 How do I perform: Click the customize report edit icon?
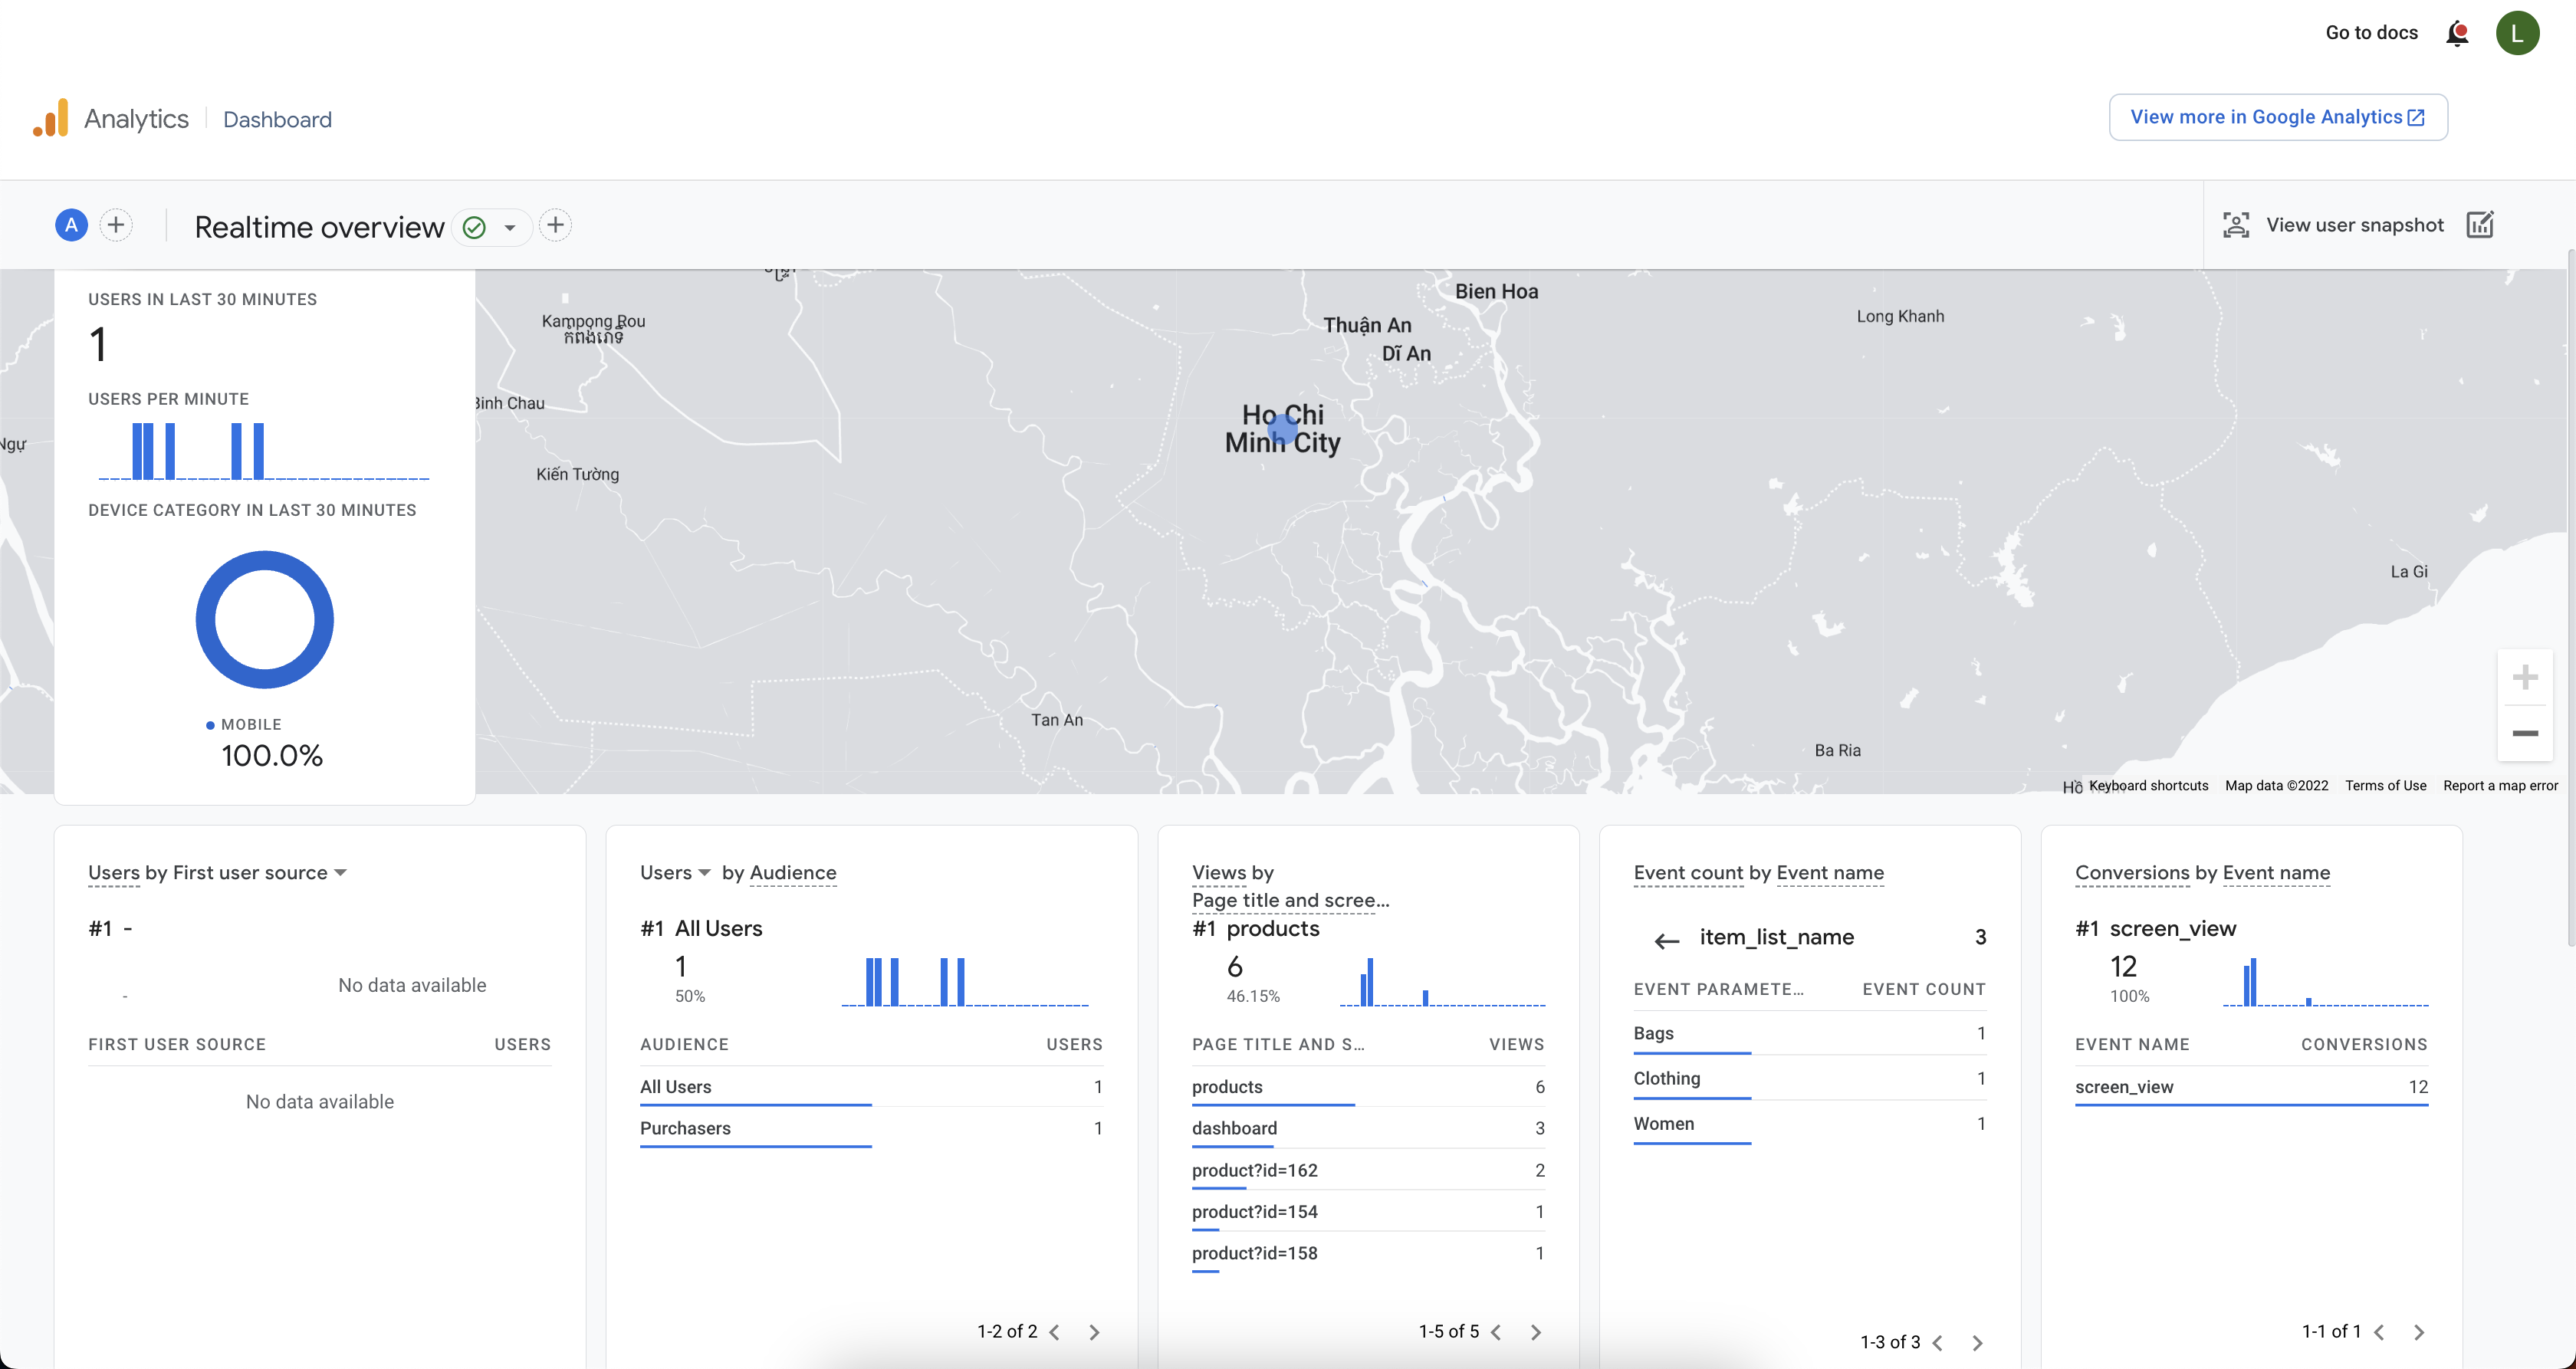pyautogui.click(x=2480, y=225)
